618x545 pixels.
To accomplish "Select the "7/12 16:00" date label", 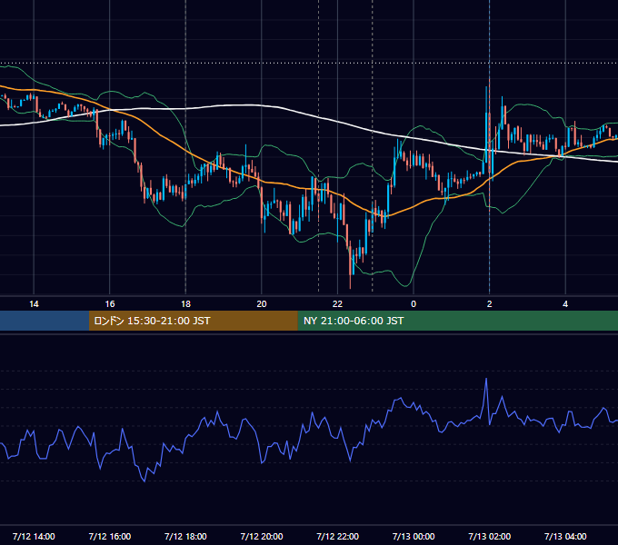I will (110, 536).
